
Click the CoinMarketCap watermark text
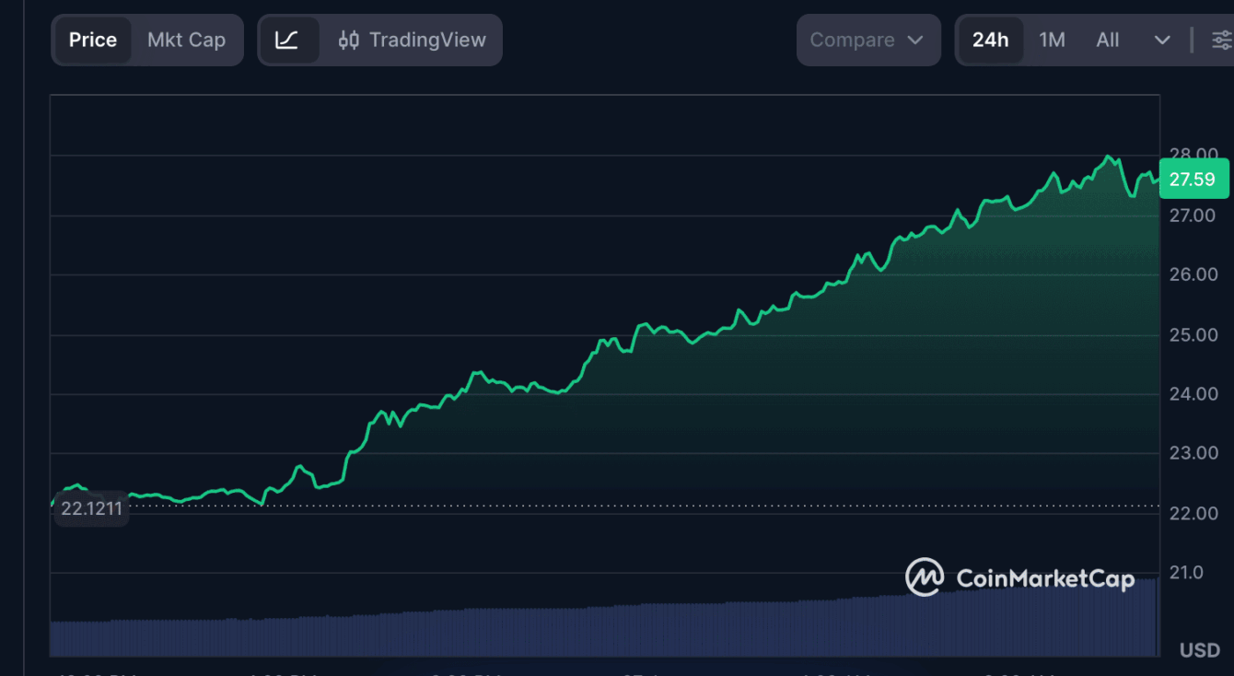coord(1045,578)
